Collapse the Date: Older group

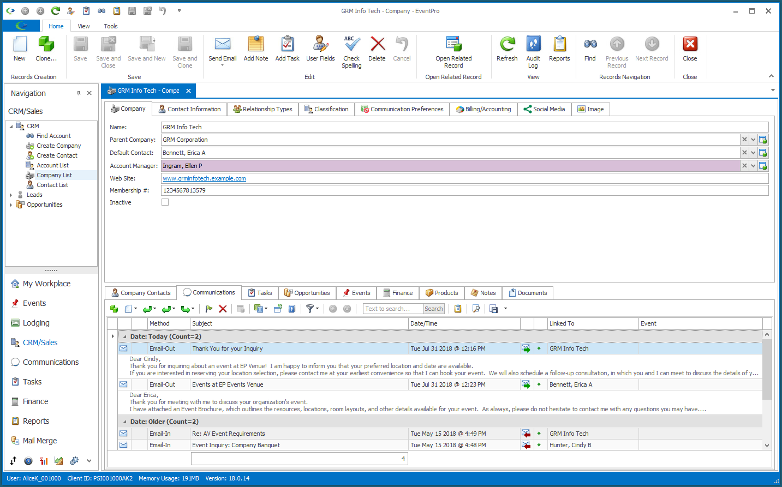[x=124, y=422]
